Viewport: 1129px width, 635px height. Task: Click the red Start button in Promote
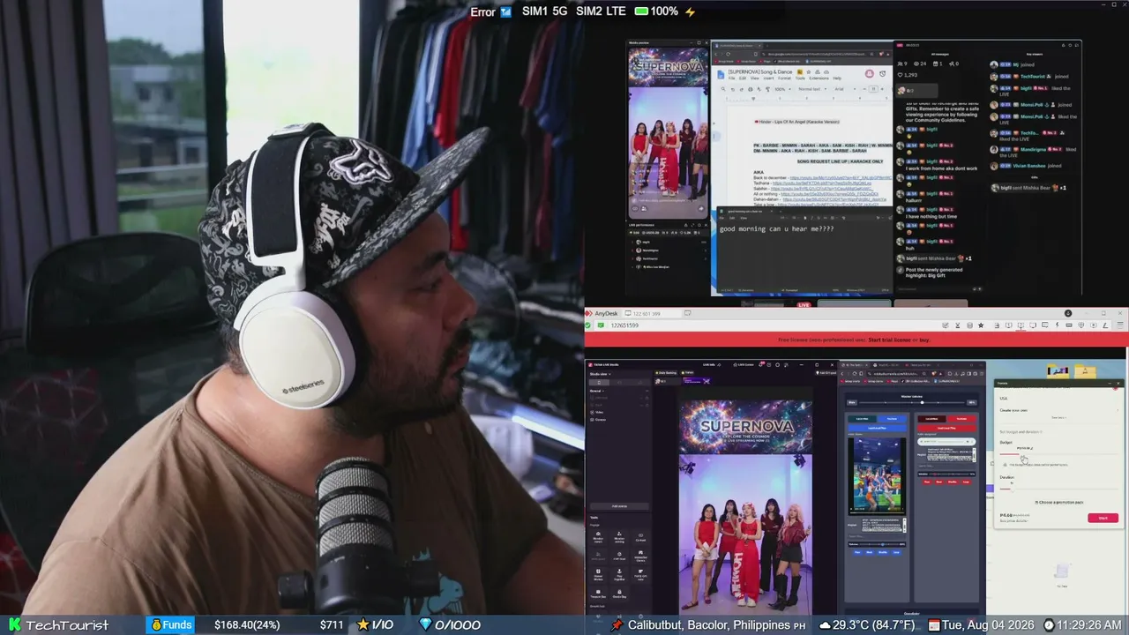[x=1103, y=518]
